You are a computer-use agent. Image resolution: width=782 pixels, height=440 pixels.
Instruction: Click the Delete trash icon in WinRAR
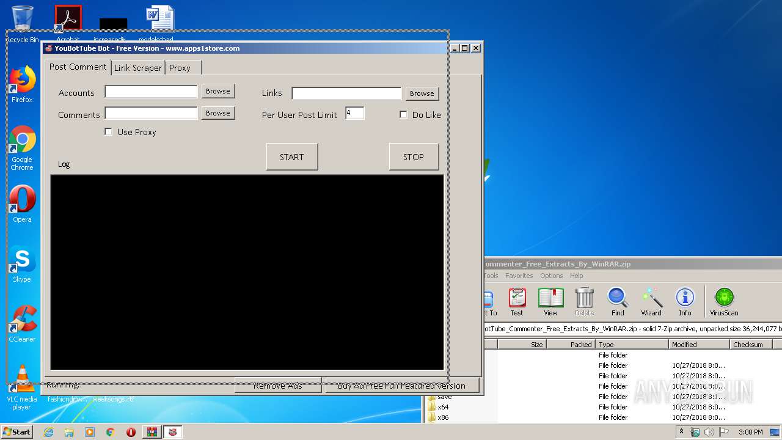point(584,302)
